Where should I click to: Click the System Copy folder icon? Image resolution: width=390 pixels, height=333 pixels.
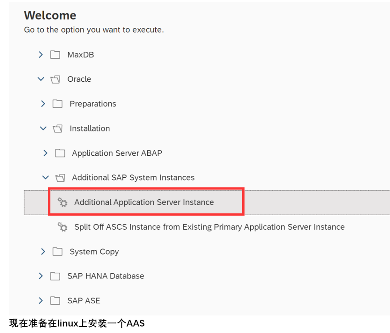[57, 251]
